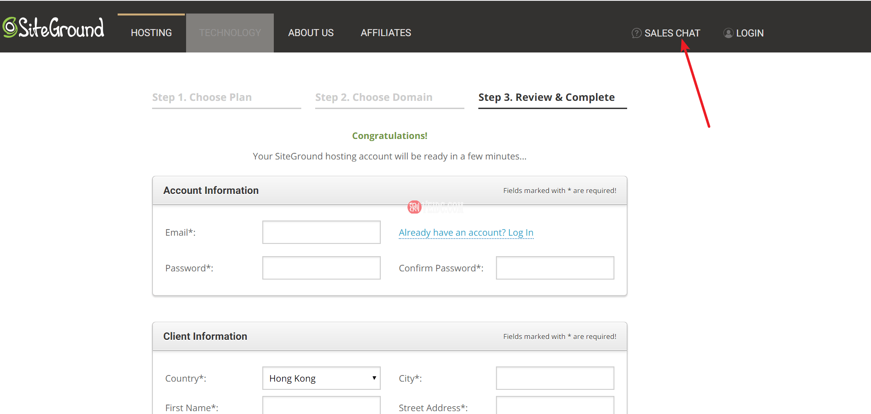Screen dimensions: 871x414
Task: Select Step 3 Review & Complete tab
Action: [x=546, y=98]
